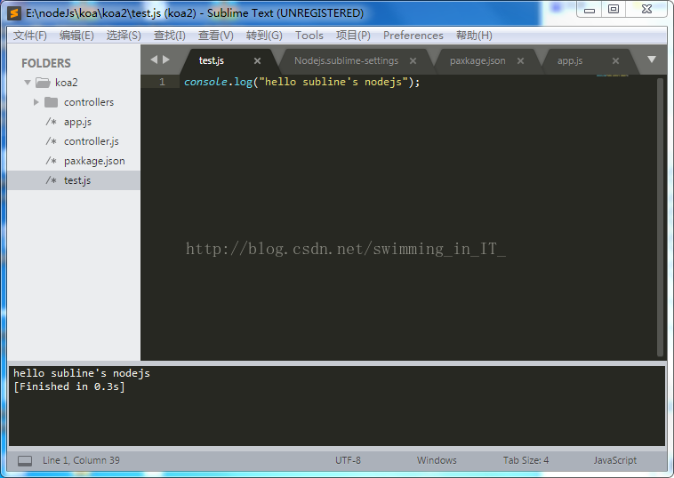The width and height of the screenshot is (674, 478).
Task: Minimize the Sublime Text window
Action: [590, 10]
